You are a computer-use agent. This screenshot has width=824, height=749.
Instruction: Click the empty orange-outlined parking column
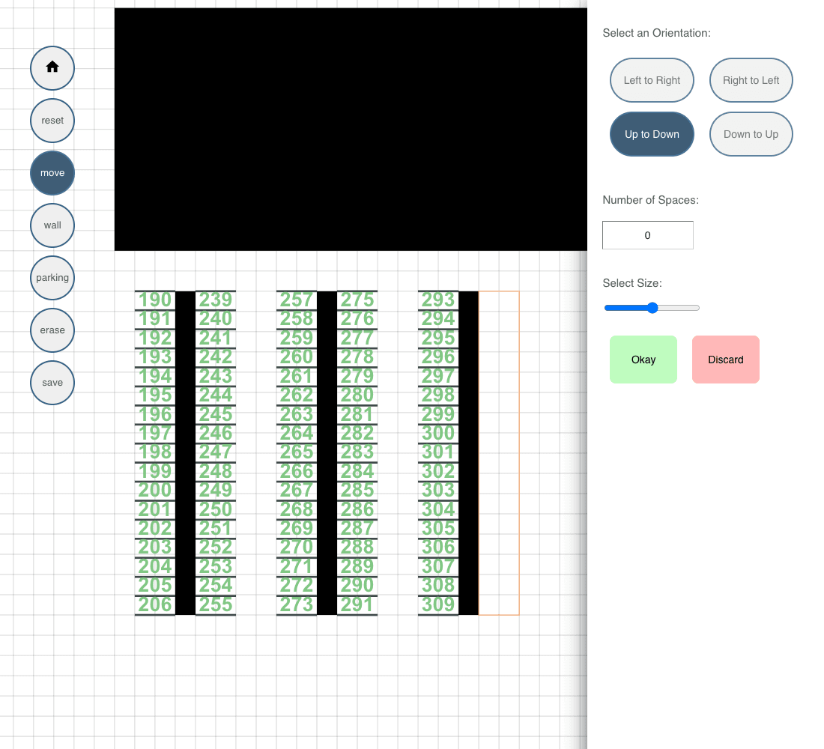499,453
